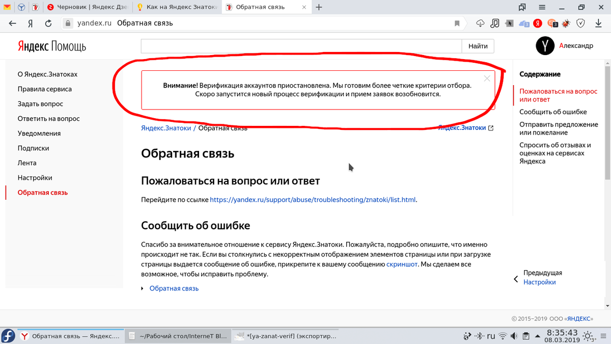Open a new tab with plus button

[319, 7]
